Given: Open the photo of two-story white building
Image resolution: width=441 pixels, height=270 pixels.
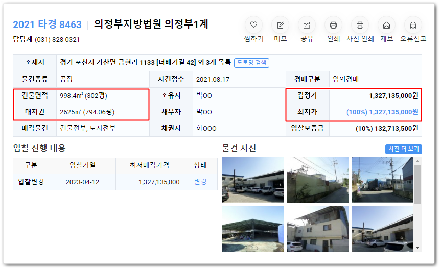Looking at the screenshot, I should coord(317,229).
